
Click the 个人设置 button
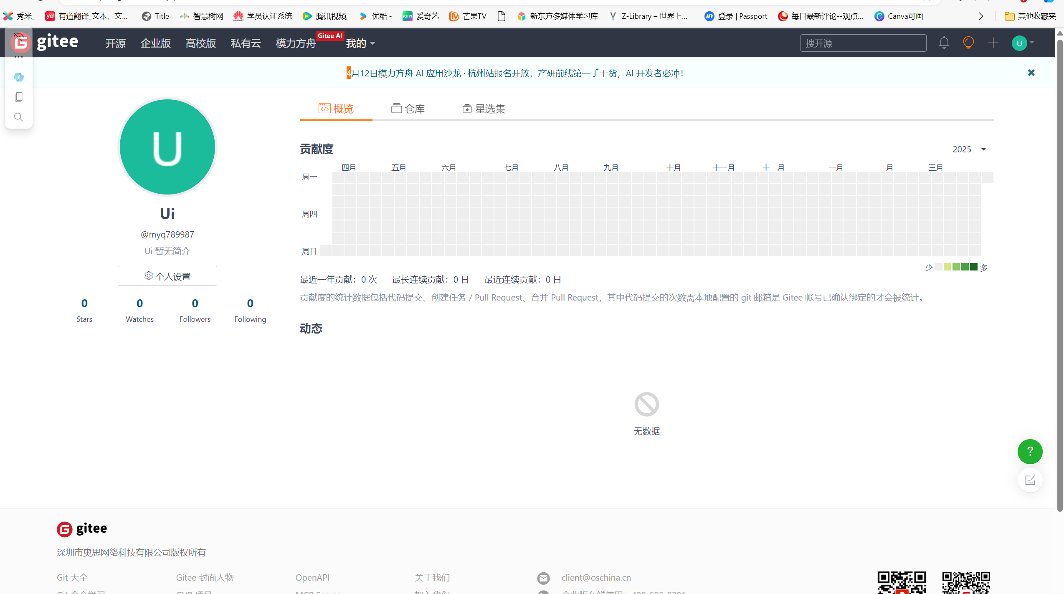[167, 276]
